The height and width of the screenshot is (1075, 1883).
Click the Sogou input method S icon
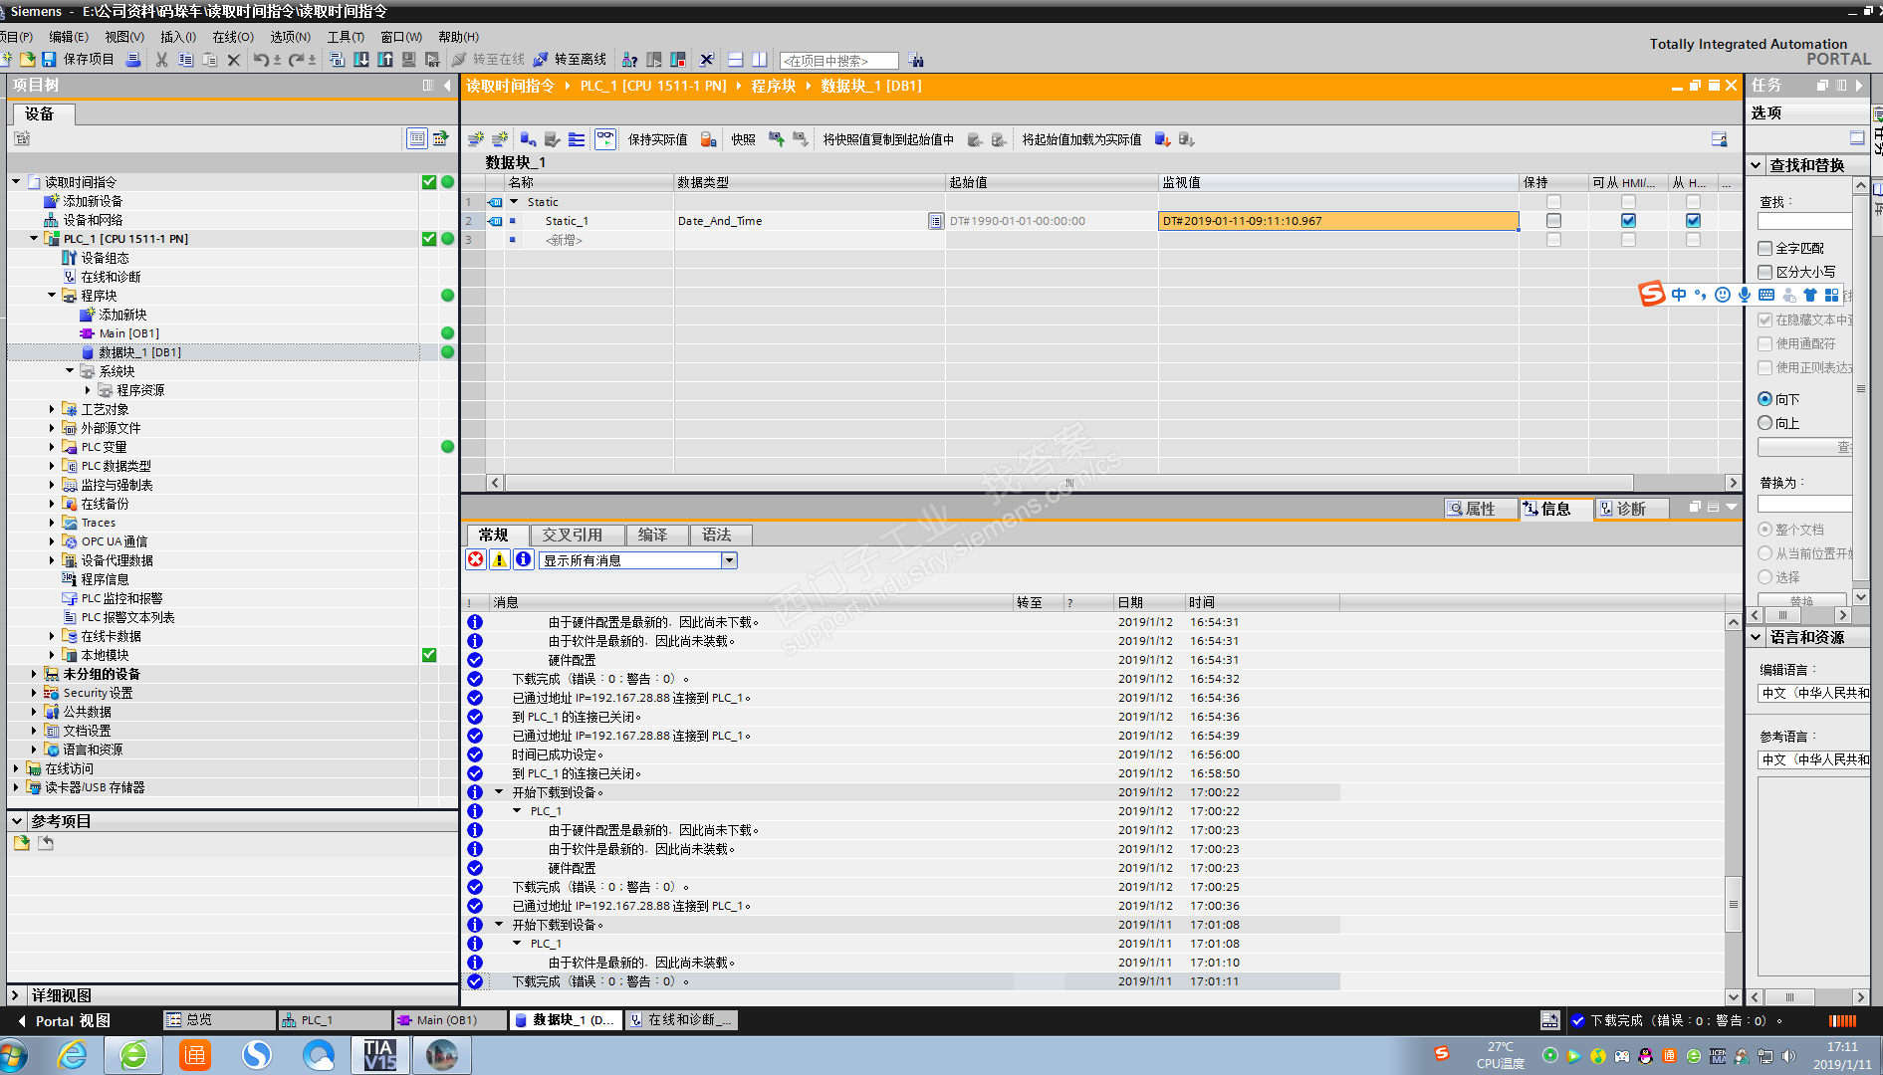[1652, 294]
